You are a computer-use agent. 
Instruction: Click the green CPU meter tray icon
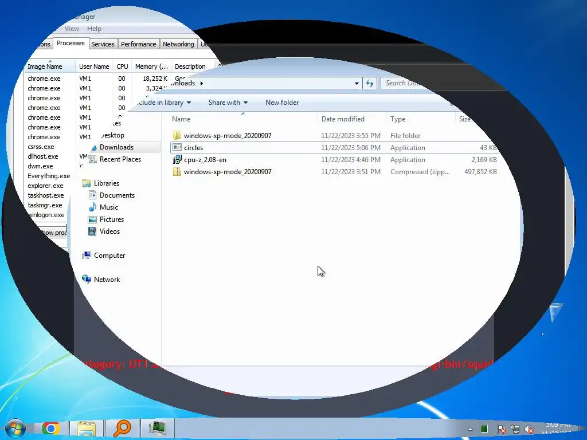coord(484,429)
